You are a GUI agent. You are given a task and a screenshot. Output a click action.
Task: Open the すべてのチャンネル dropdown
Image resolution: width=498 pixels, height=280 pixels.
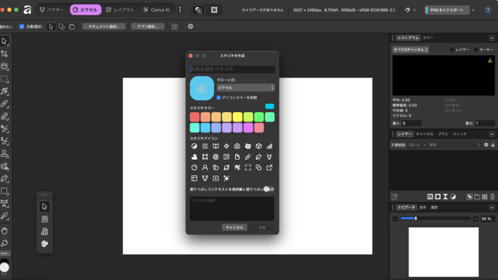[410, 50]
